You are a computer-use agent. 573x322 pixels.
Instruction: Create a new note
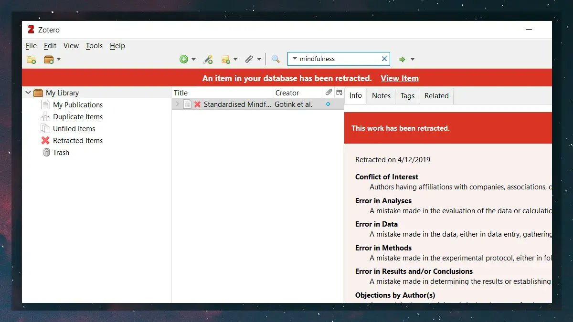pyautogui.click(x=226, y=59)
